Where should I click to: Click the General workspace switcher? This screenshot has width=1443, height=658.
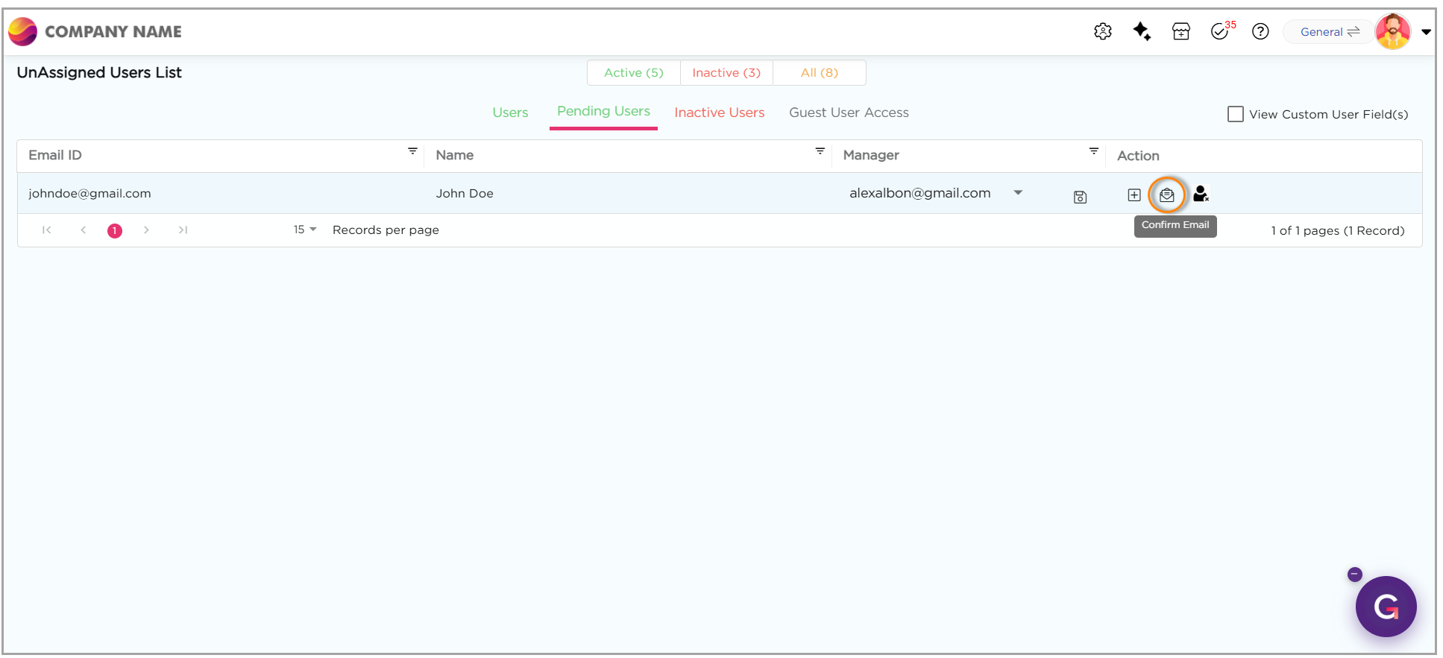[x=1329, y=32]
